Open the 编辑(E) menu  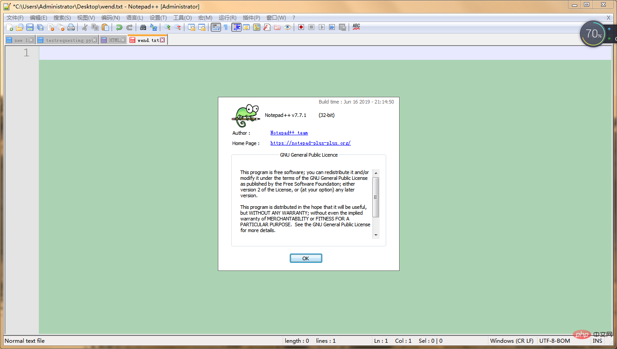click(x=38, y=18)
